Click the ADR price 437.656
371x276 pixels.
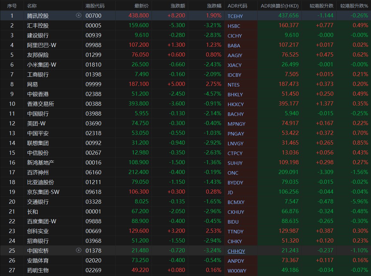pyautogui.click(x=289, y=15)
